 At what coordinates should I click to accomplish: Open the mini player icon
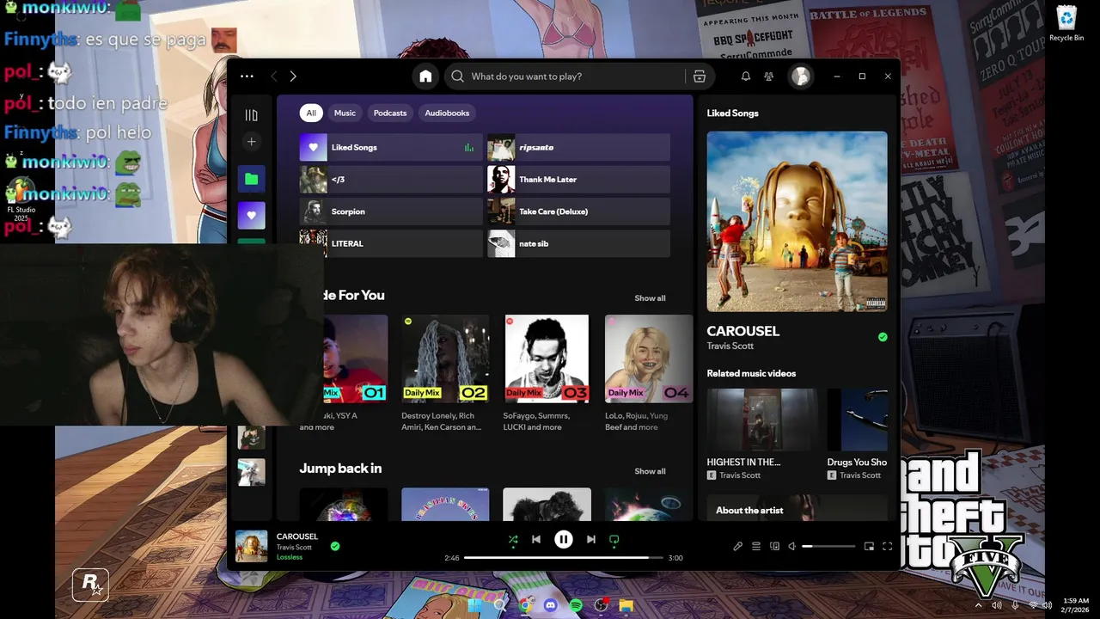coord(869,546)
